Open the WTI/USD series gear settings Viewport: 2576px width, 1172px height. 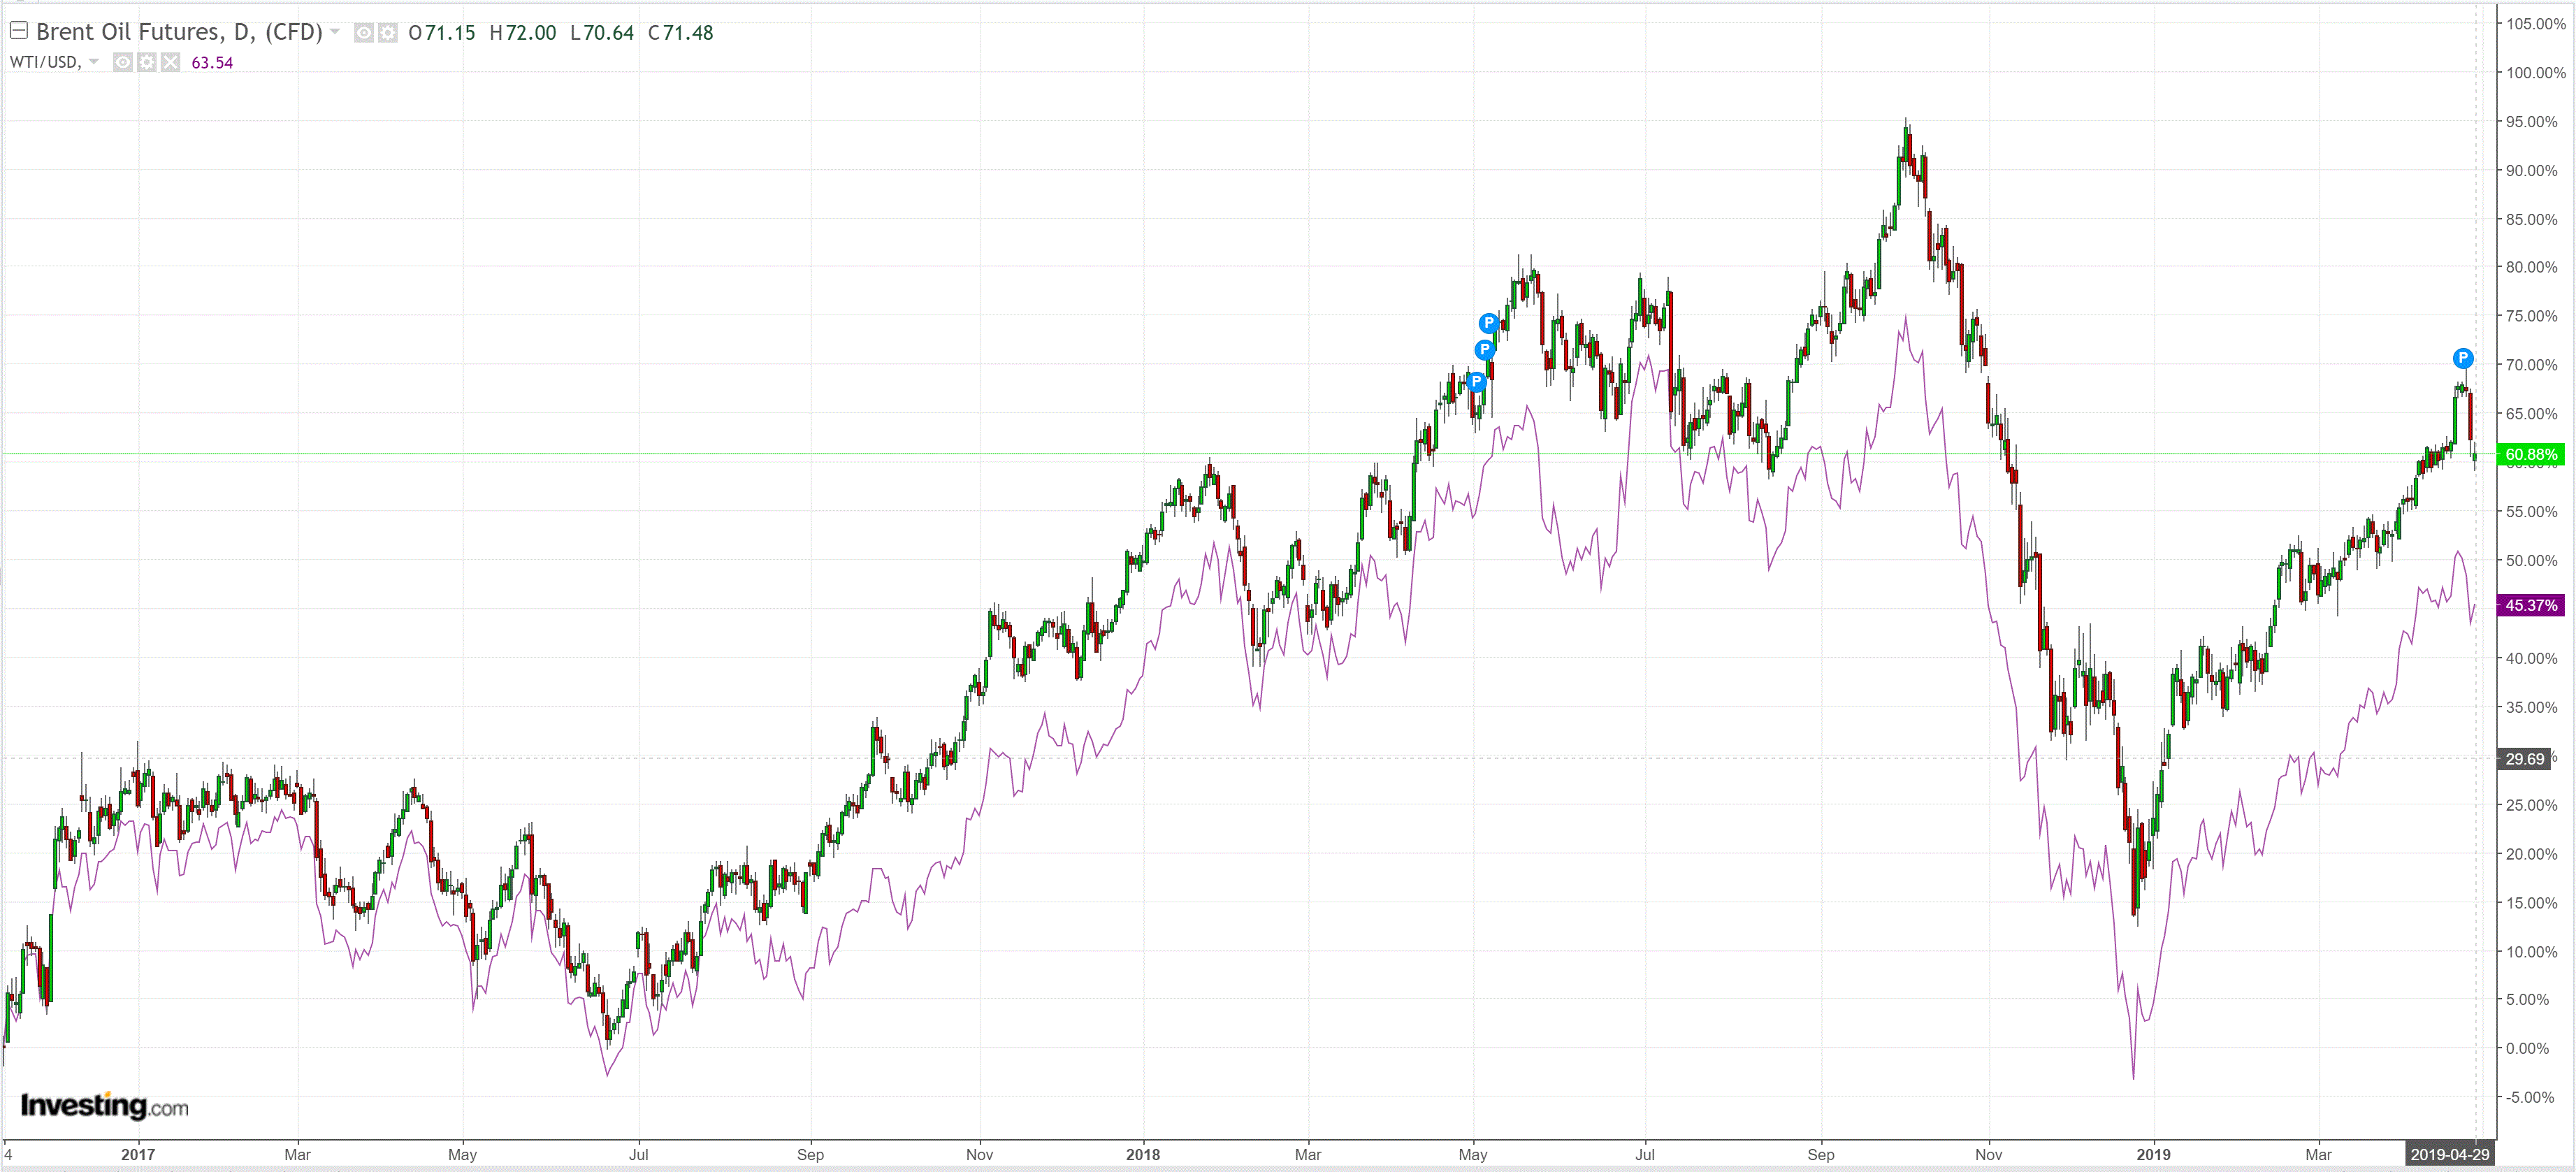tap(147, 63)
